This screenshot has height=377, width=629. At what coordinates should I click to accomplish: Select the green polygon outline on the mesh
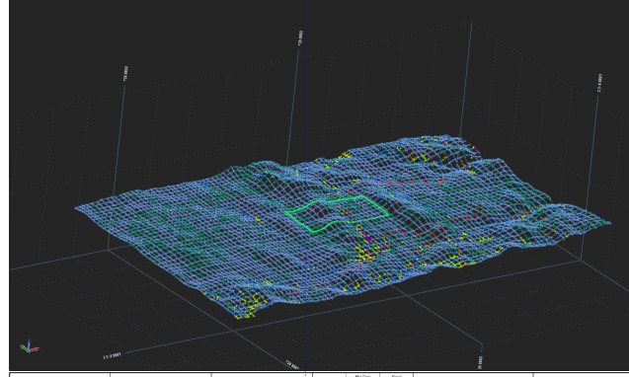point(337,213)
